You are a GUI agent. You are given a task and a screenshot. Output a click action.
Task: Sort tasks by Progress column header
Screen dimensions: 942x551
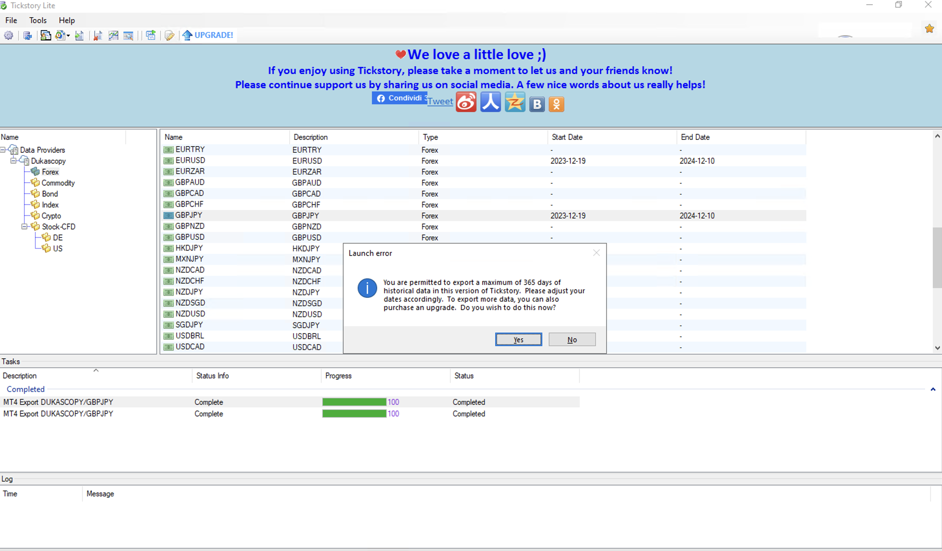(386, 376)
